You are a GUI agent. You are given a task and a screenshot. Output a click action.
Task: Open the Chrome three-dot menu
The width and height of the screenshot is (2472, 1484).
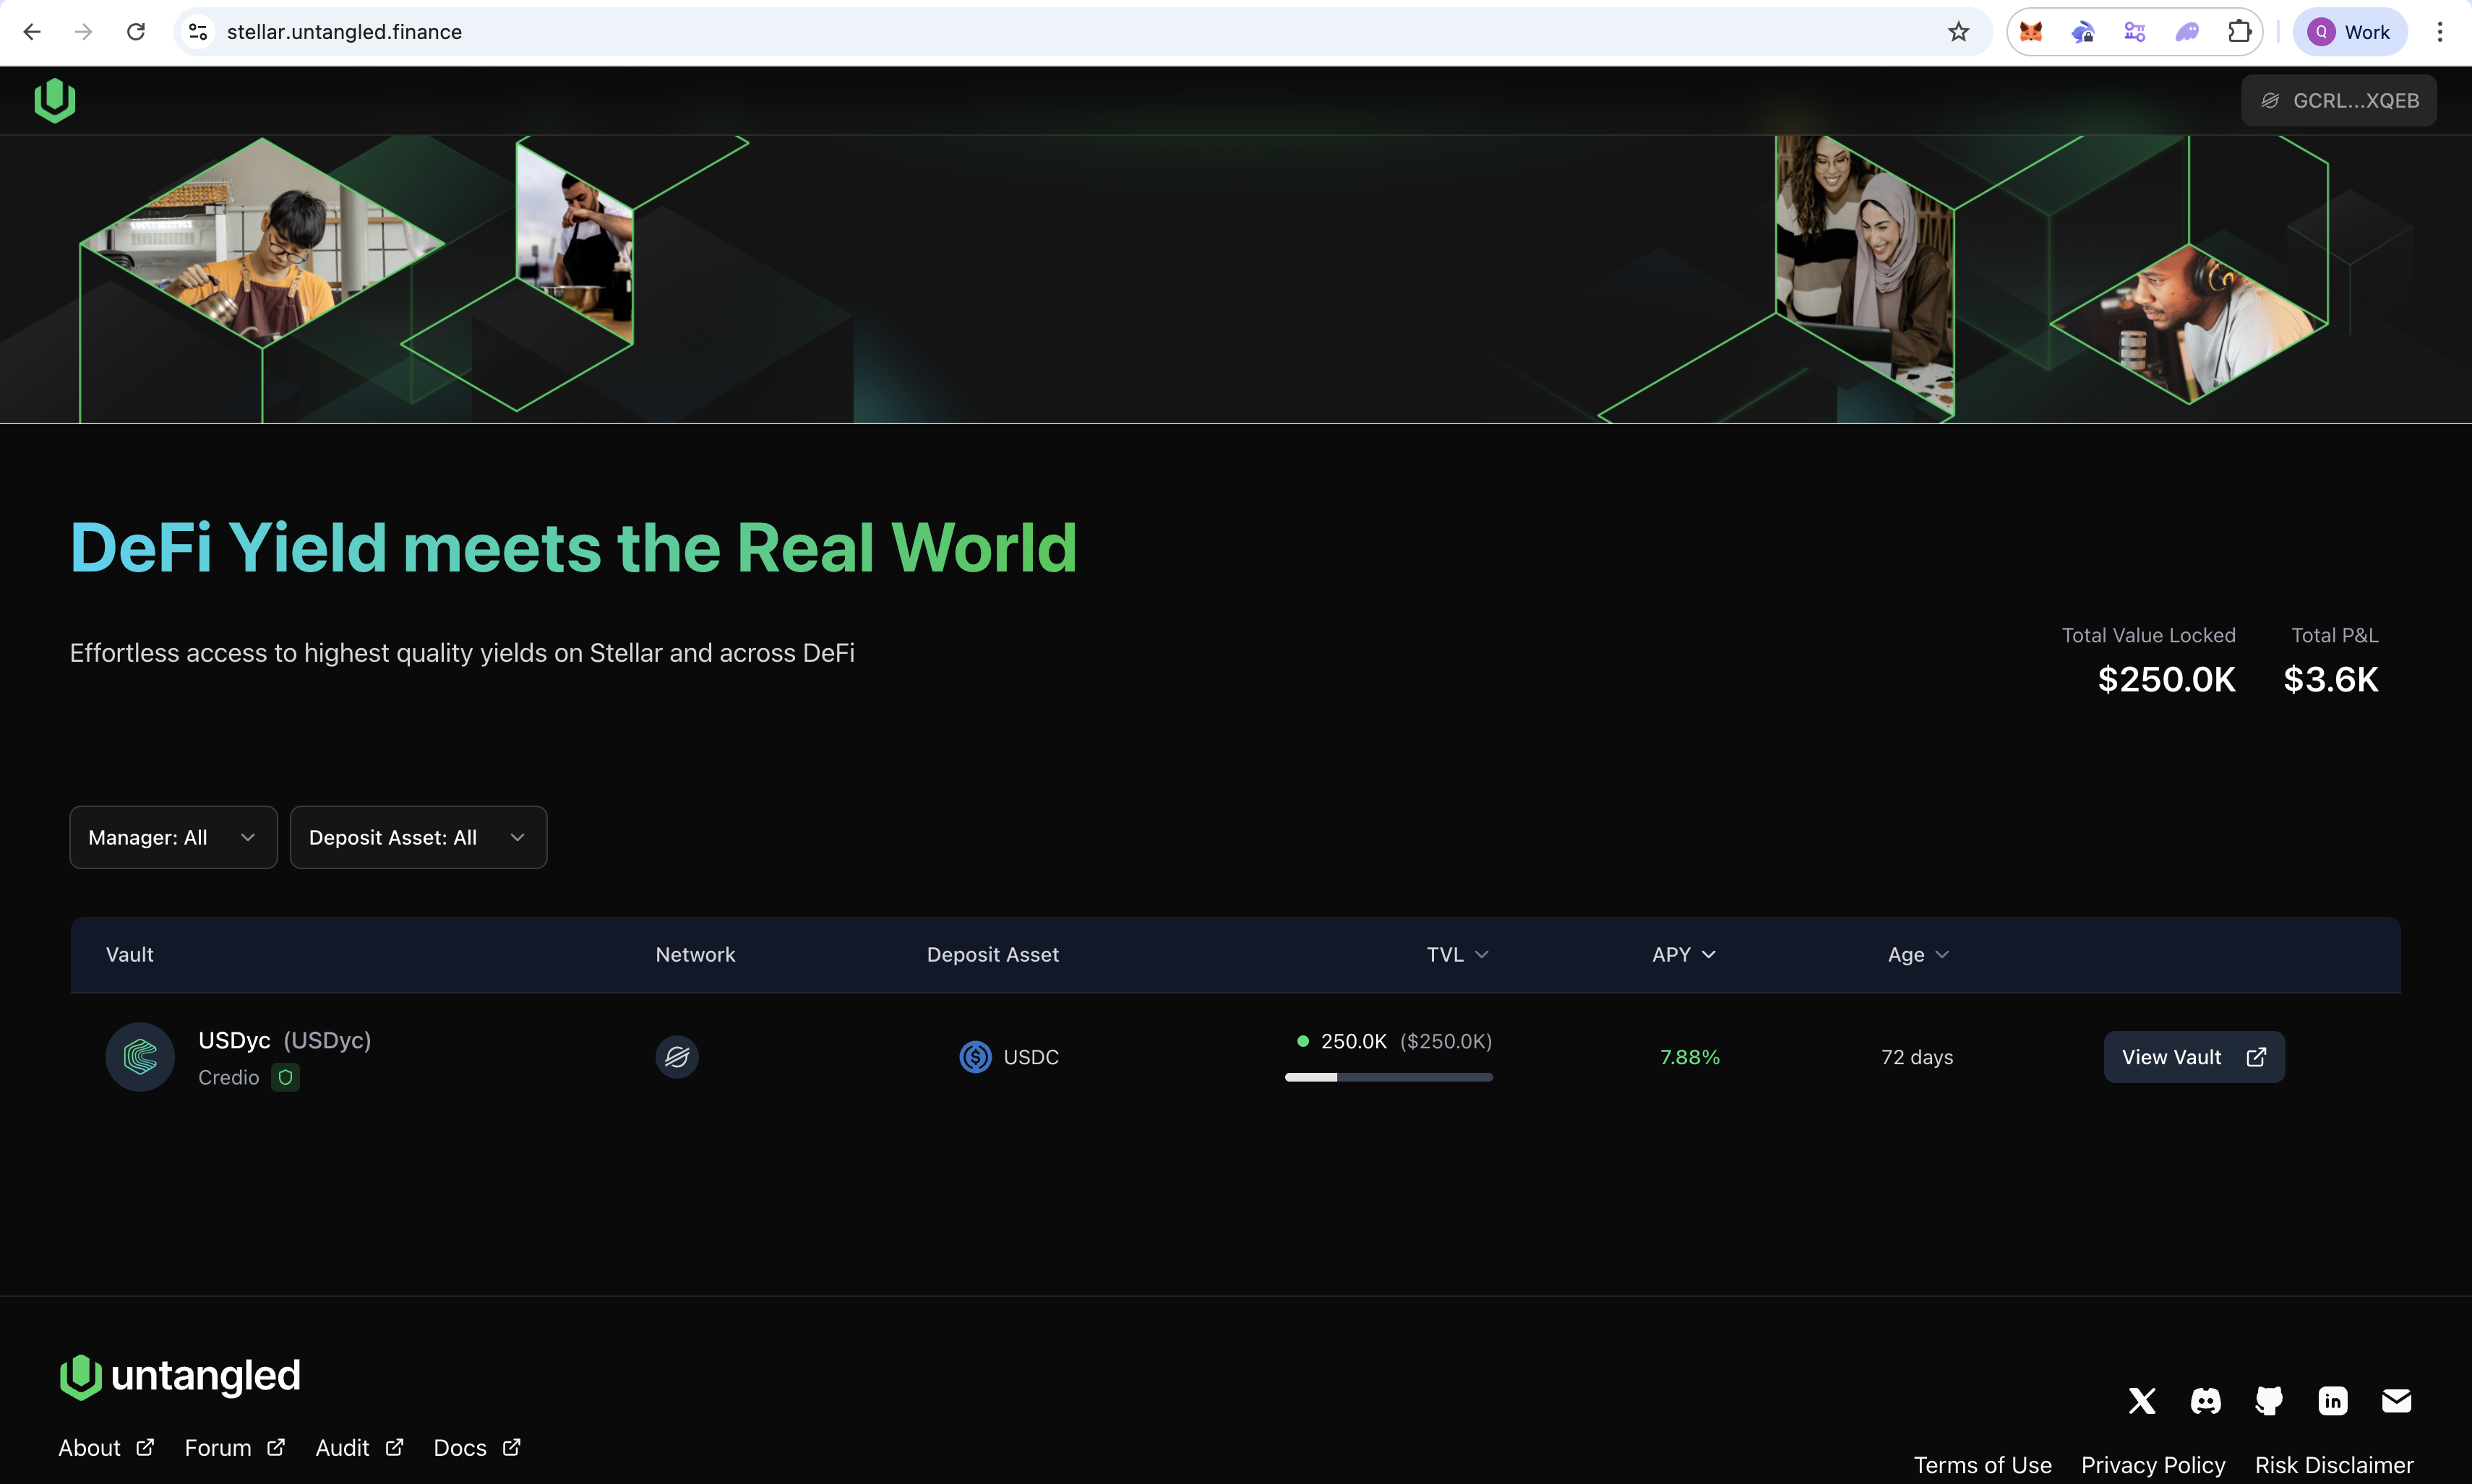(2440, 32)
